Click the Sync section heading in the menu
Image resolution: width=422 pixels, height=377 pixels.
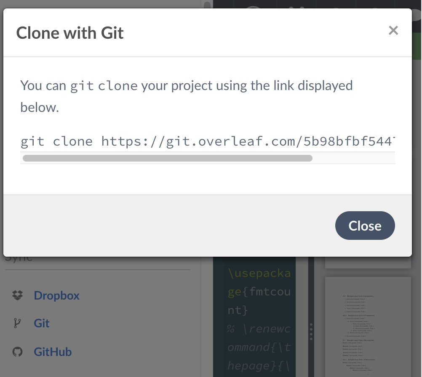[x=19, y=259]
